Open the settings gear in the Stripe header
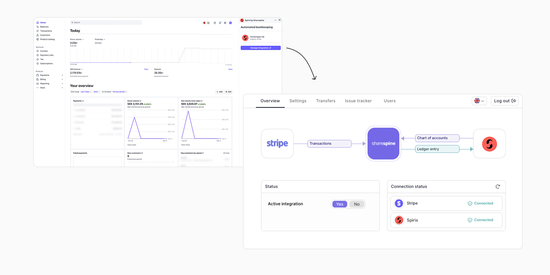The width and height of the screenshot is (550, 275). pyautogui.click(x=225, y=23)
